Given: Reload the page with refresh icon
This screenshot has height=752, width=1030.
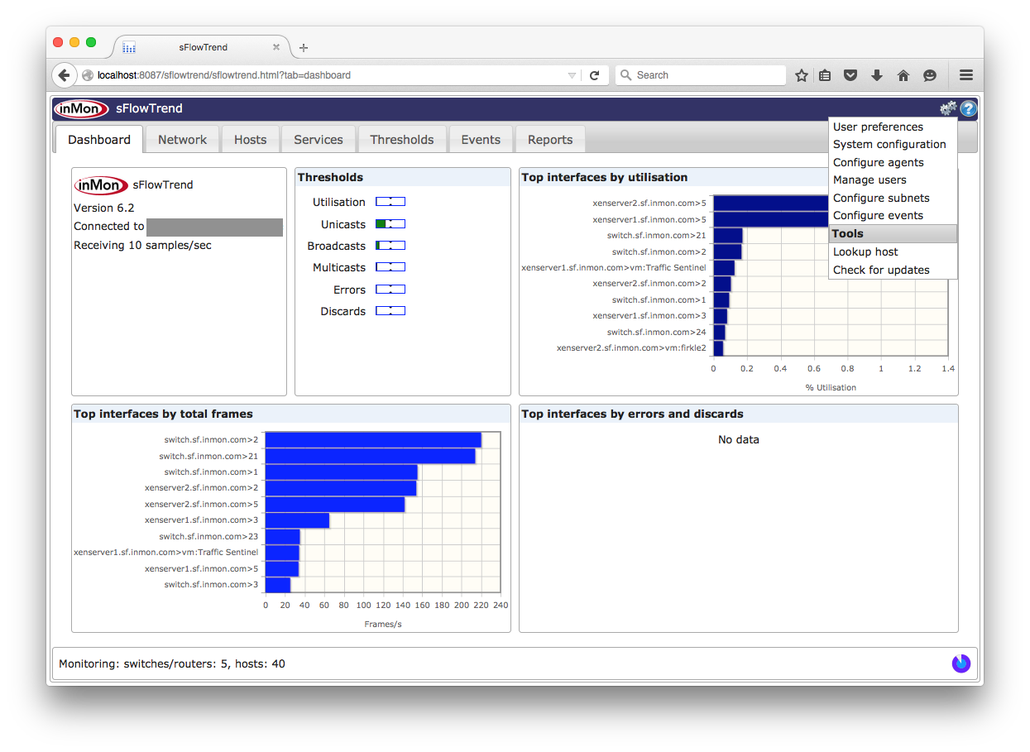Looking at the screenshot, I should click(594, 75).
